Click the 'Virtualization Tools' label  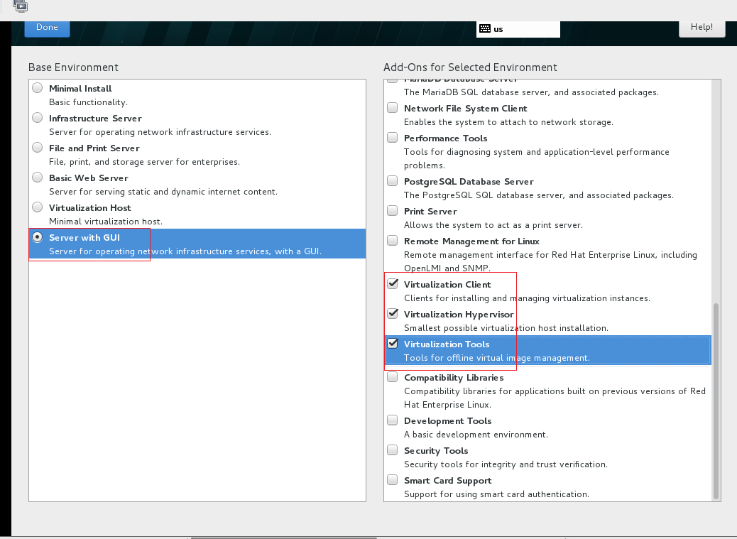[x=447, y=344]
